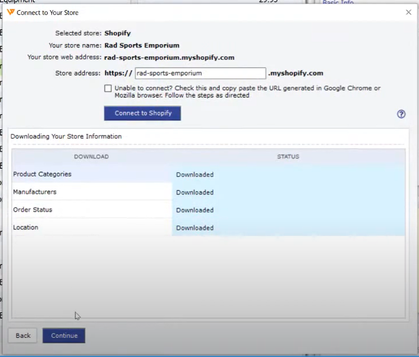Click the Rad Sports Emporium store name
The width and height of the screenshot is (419, 357).
pos(142,45)
